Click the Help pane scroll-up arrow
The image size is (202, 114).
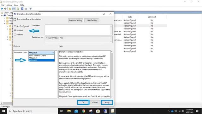tap(112, 52)
